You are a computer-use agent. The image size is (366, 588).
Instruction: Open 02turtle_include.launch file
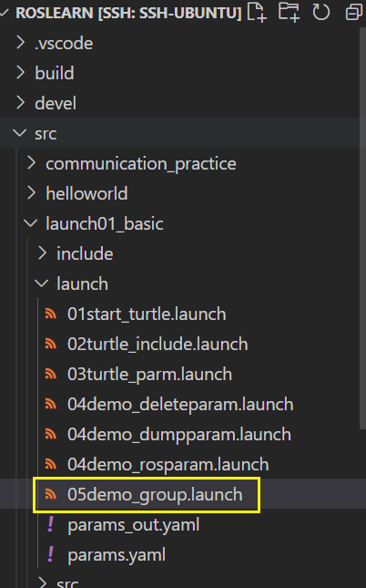(158, 344)
